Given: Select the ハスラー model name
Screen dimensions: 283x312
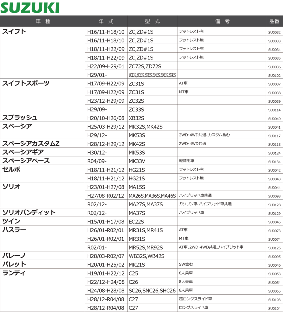Looking at the screenshot, I should click(14, 229).
